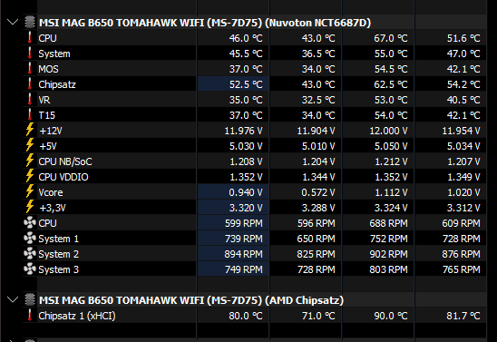Click the Vcore minimum value 0.572 V

(x=318, y=192)
